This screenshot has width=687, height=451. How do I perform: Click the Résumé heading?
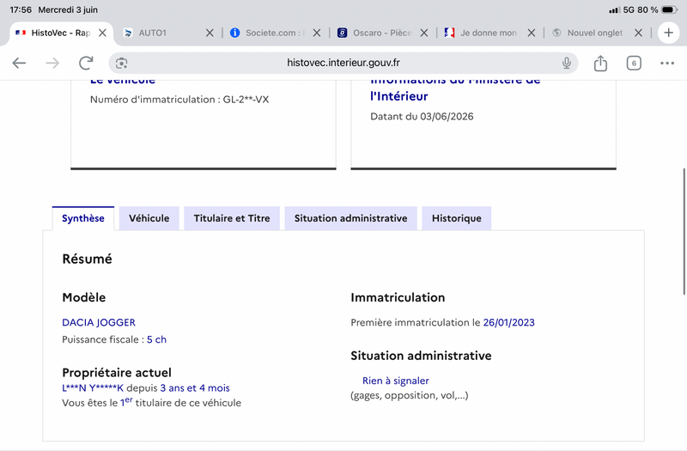click(x=88, y=259)
